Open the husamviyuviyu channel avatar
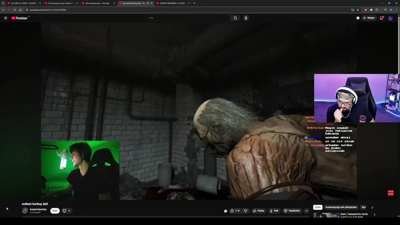 pos(25,211)
